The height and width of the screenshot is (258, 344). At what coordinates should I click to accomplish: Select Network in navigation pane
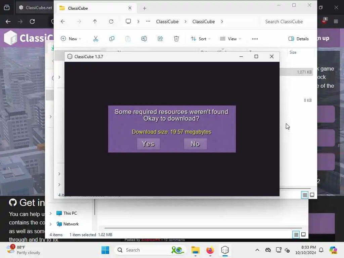(x=71, y=224)
